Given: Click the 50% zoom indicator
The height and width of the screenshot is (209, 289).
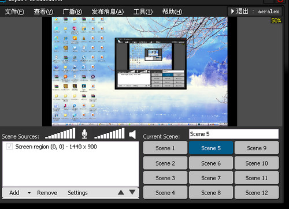Looking at the screenshot, I should click(x=276, y=20).
